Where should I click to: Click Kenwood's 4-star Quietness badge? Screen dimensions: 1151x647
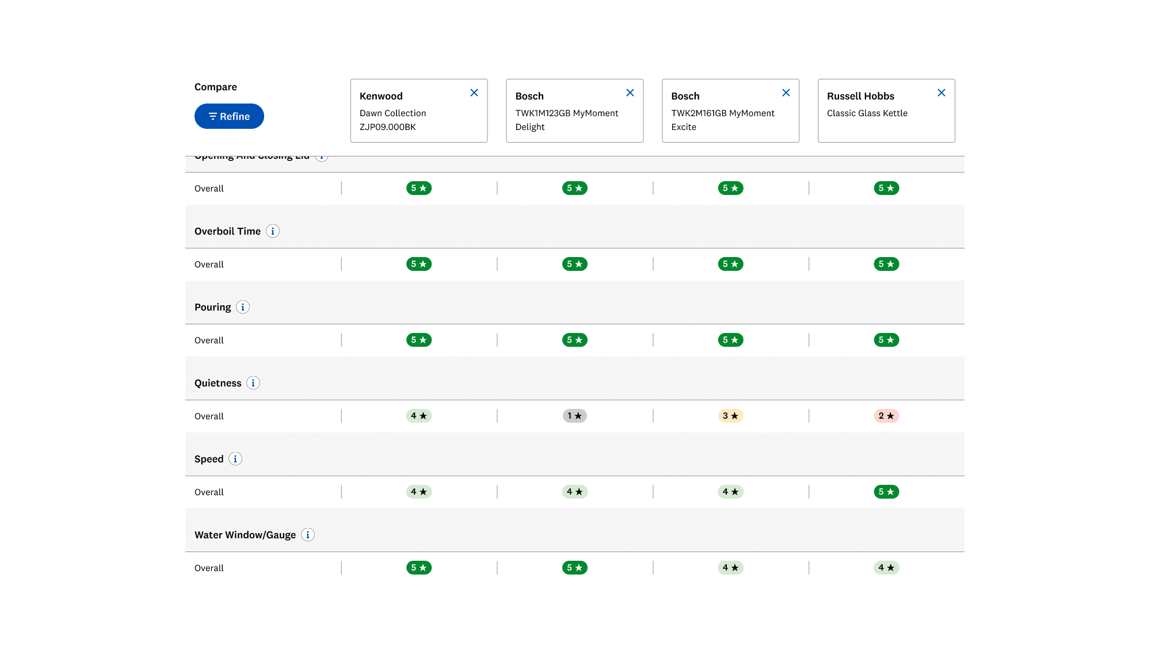coord(419,416)
